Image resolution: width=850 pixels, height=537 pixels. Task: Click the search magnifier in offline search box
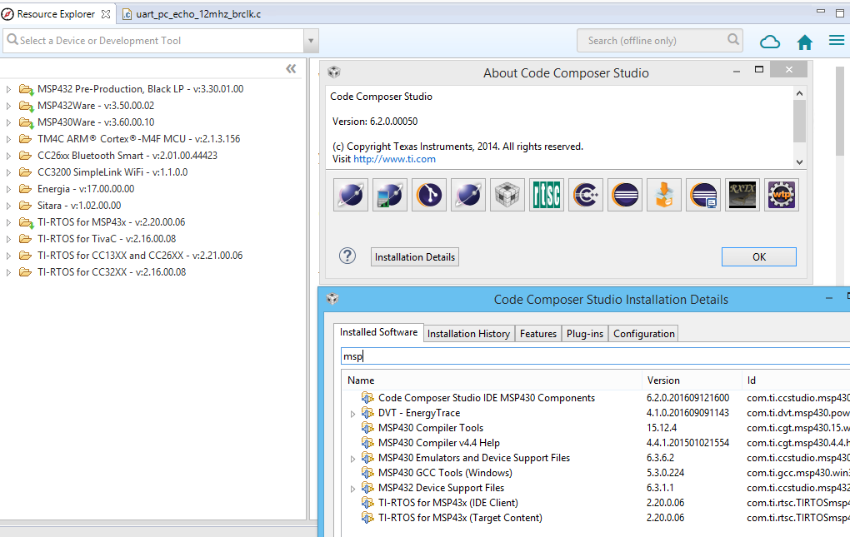point(732,39)
